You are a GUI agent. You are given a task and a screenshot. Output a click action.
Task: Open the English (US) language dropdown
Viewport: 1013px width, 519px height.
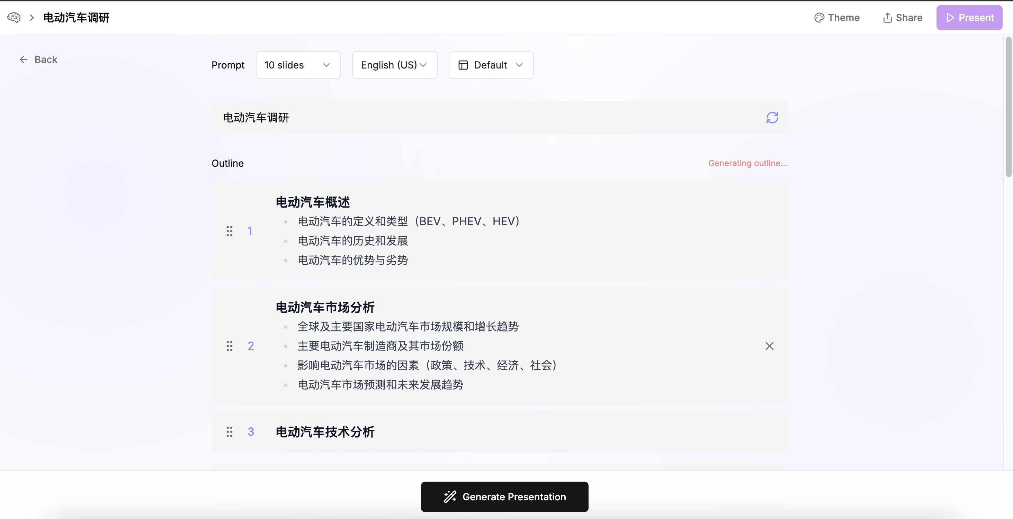pos(394,65)
